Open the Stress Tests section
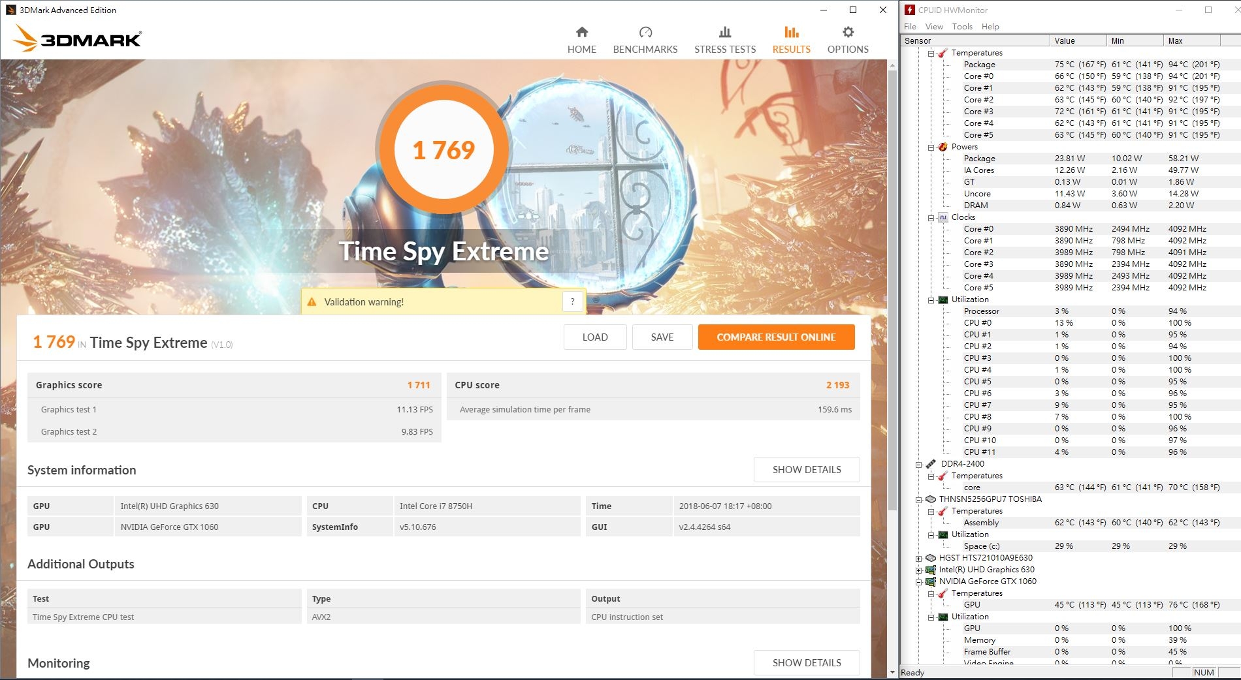Image resolution: width=1241 pixels, height=680 pixels. 725,40
